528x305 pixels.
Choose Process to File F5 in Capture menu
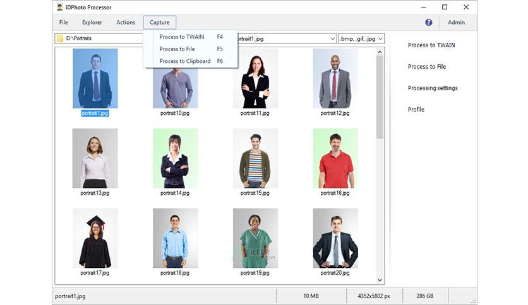[191, 49]
